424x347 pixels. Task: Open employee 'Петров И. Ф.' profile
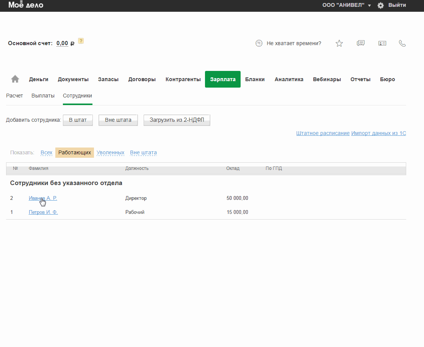tap(43, 212)
